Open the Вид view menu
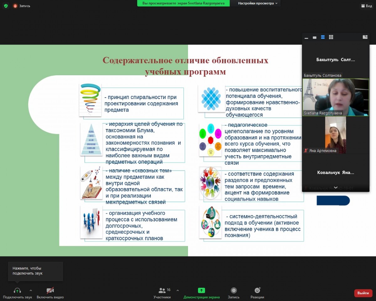The image size is (376, 301). click(x=366, y=6)
